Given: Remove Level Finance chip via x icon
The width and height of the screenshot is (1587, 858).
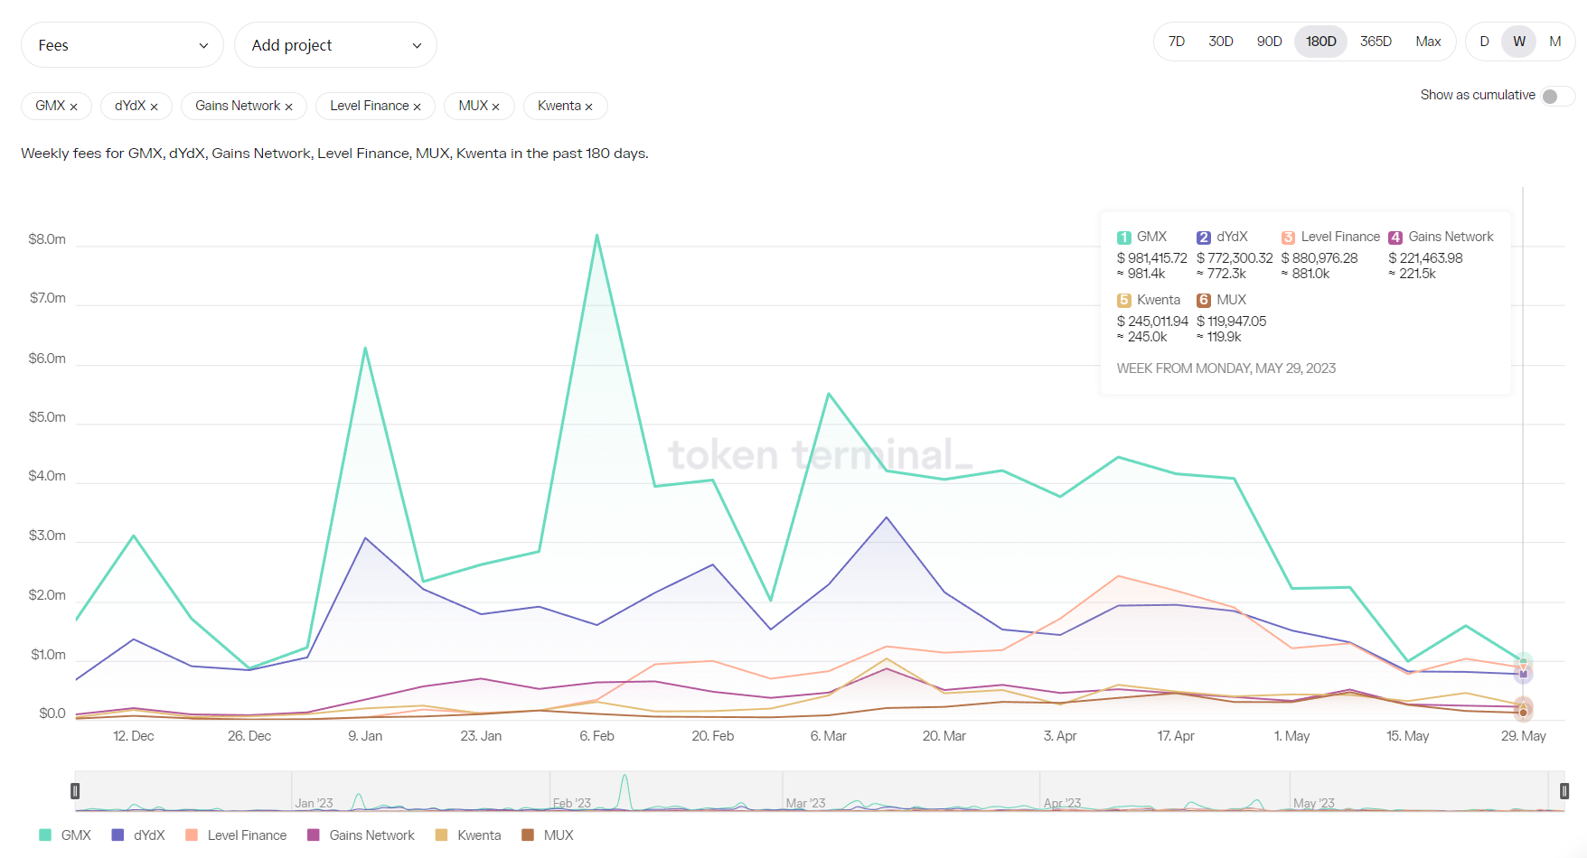Looking at the screenshot, I should coord(417,107).
